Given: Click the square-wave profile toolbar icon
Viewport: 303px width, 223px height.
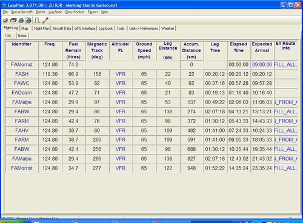Looking at the screenshot, I should coord(37,21).
